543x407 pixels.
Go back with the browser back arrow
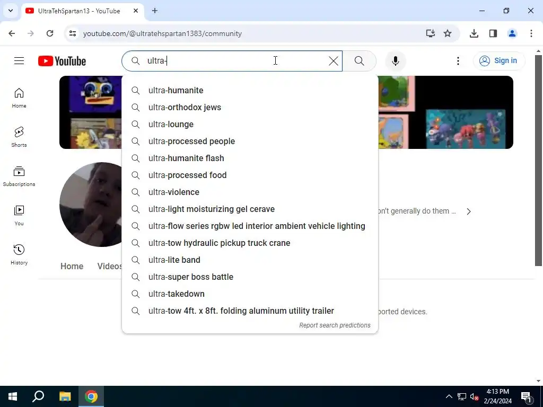12,33
